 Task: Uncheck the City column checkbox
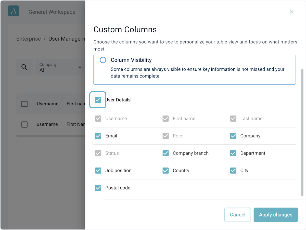tap(233, 171)
